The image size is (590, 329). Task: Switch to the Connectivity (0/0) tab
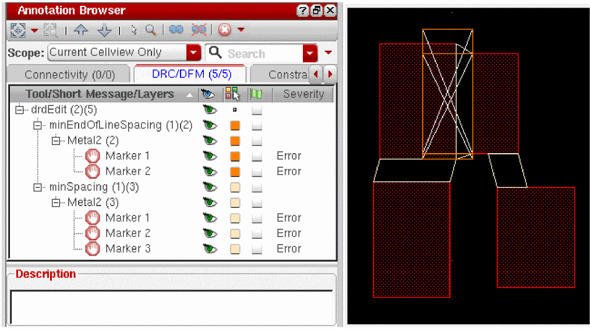pyautogui.click(x=69, y=75)
